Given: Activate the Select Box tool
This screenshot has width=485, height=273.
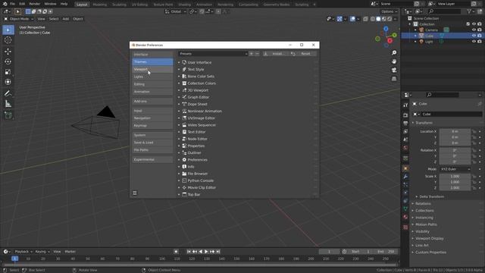Looking at the screenshot, I should (x=8, y=30).
